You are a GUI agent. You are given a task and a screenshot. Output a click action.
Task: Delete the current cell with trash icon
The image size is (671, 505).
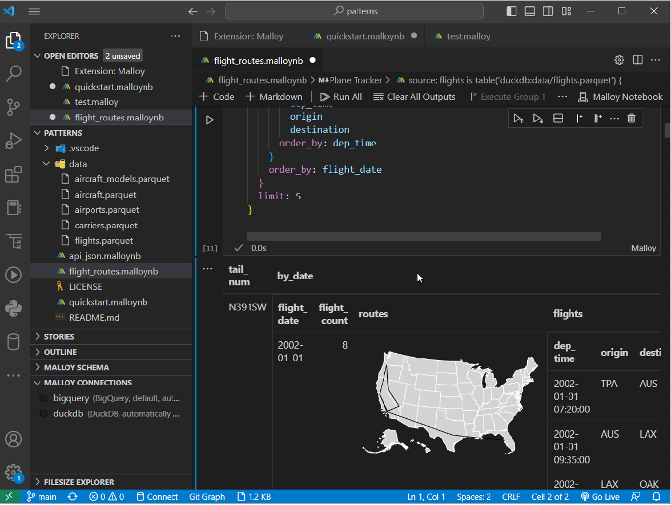point(631,118)
